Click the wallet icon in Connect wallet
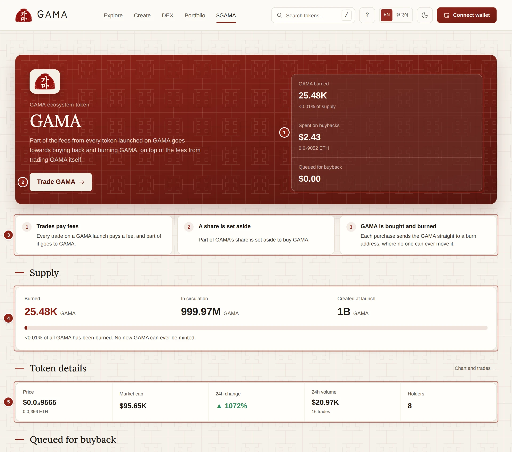Screen dimensions: 512x452 tap(447, 15)
